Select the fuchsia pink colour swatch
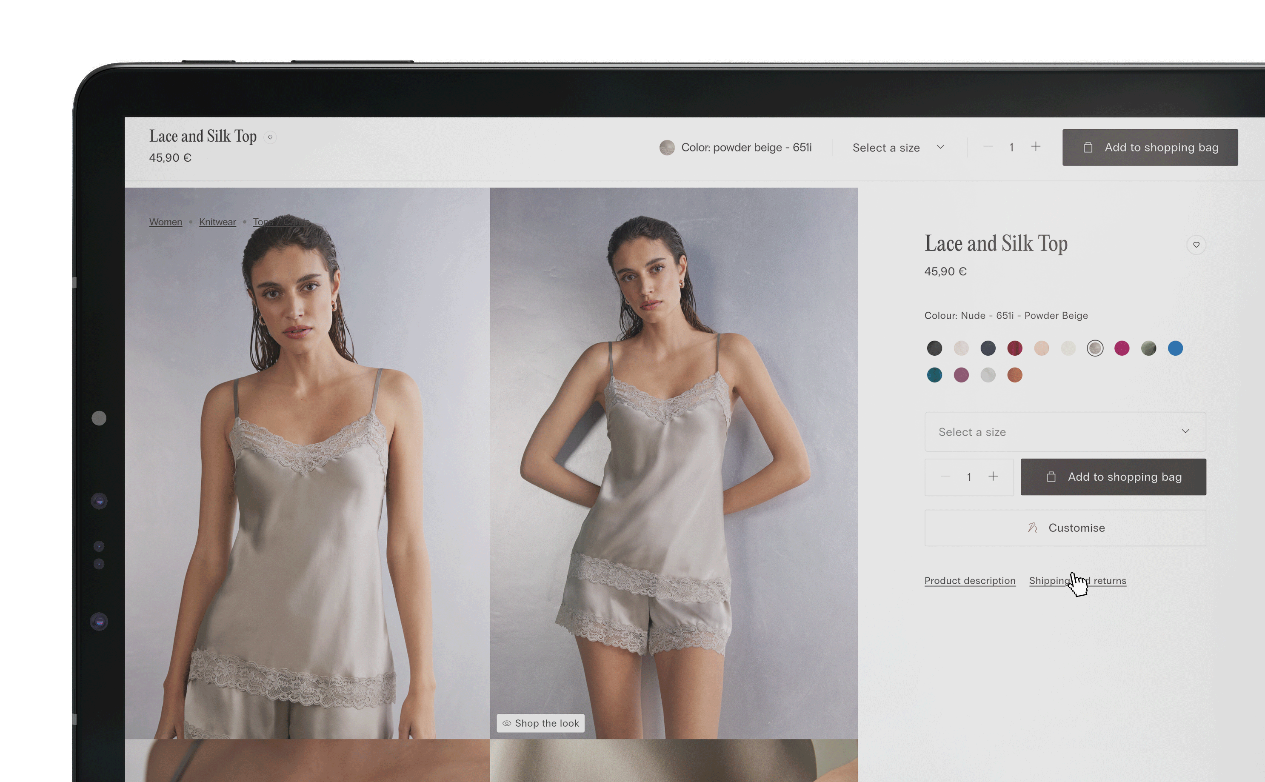The height and width of the screenshot is (782, 1265). click(1122, 348)
